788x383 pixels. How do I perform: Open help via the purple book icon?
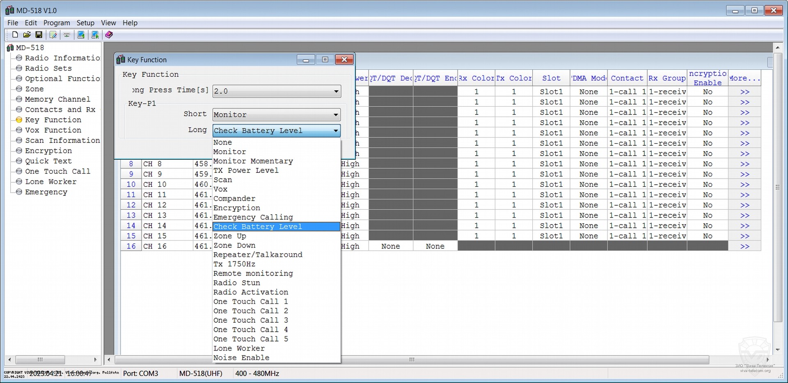click(109, 35)
